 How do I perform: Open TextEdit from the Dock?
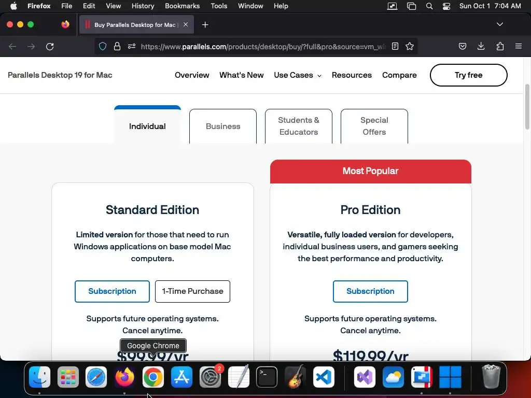coord(239,377)
